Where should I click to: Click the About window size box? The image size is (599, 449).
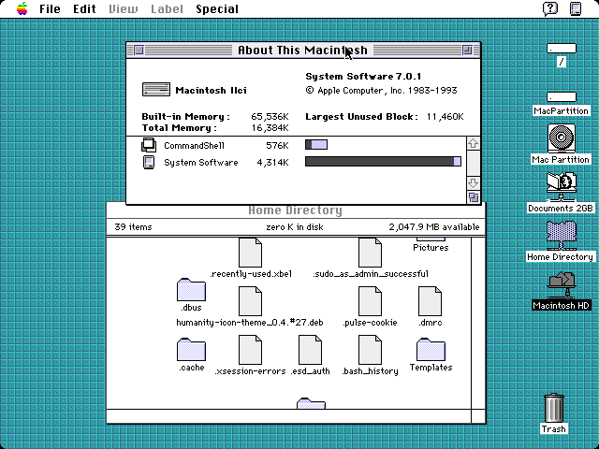pyautogui.click(x=474, y=197)
